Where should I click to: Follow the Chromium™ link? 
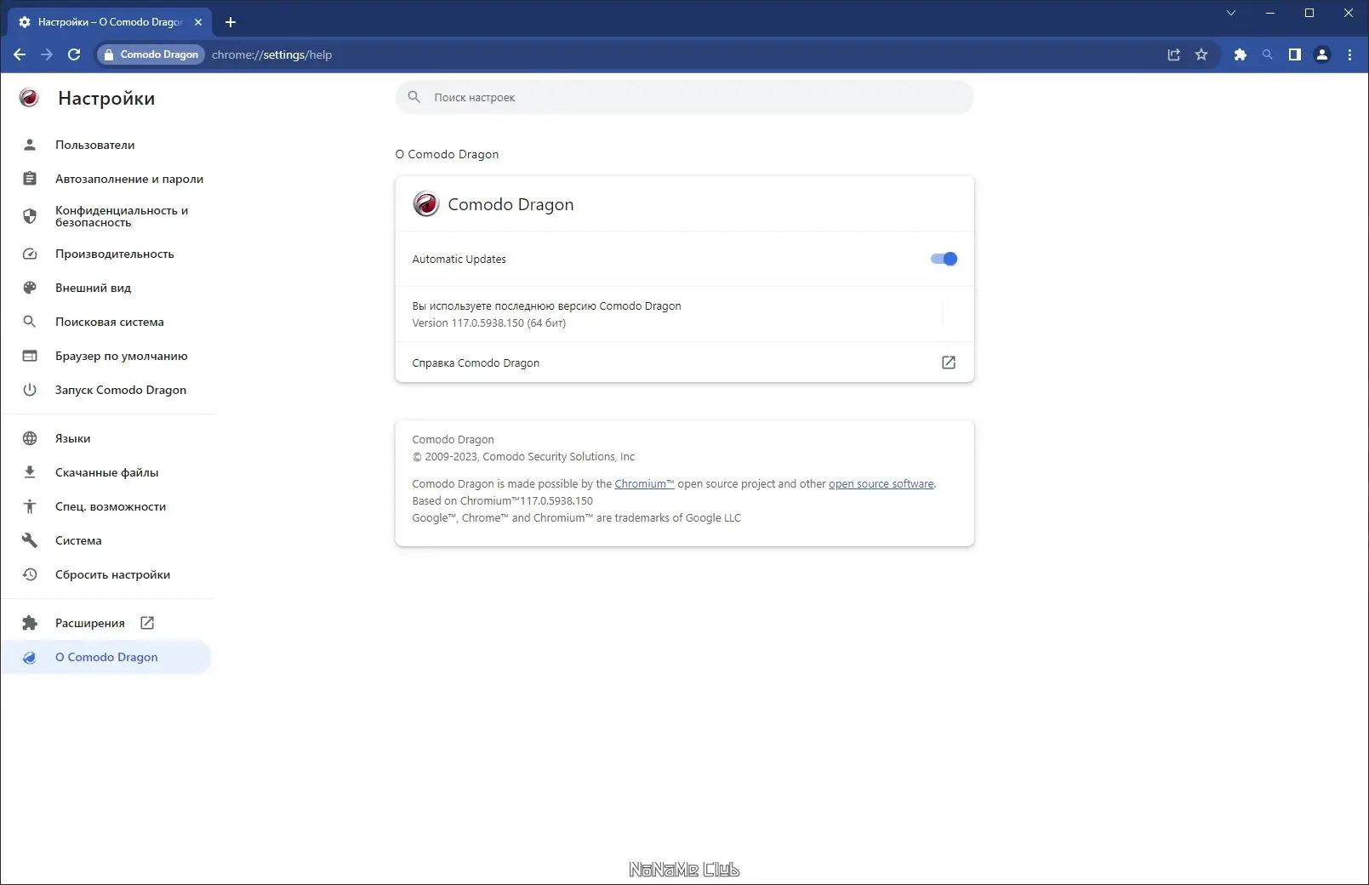coord(644,483)
